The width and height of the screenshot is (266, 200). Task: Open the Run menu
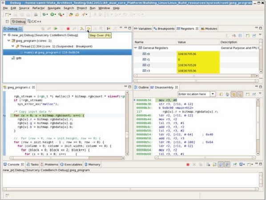pos(93,8)
